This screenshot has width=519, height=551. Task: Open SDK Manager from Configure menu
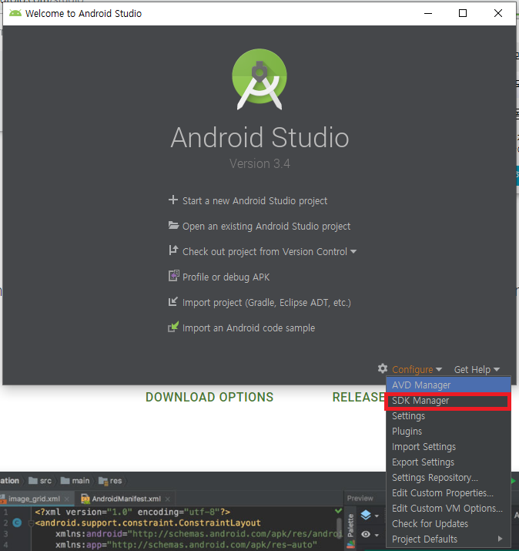tap(448, 401)
